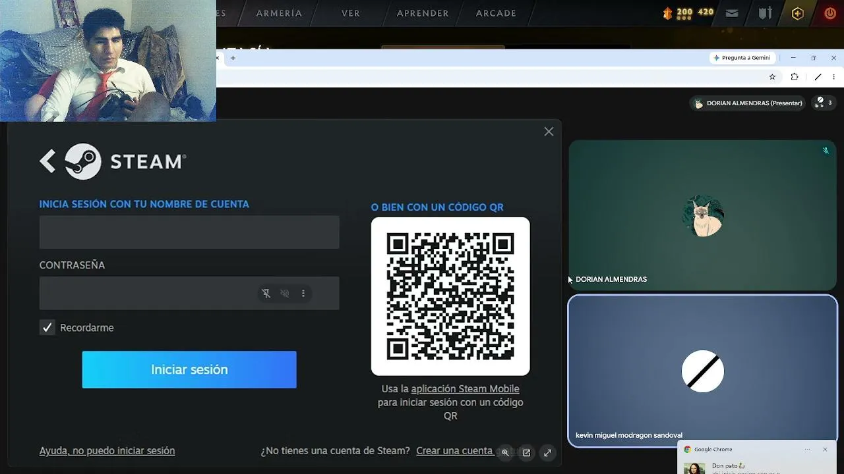Viewport: 844px width, 474px height.
Task: Click the Mona Lisa notification avatar
Action: point(694,468)
